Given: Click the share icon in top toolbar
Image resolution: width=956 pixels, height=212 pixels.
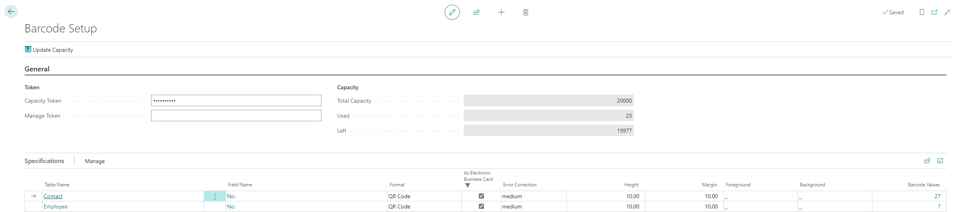Looking at the screenshot, I should 476,12.
